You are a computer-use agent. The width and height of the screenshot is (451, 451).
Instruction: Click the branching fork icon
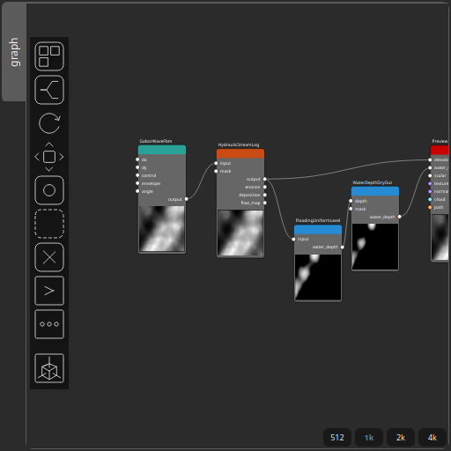pyautogui.click(x=49, y=90)
